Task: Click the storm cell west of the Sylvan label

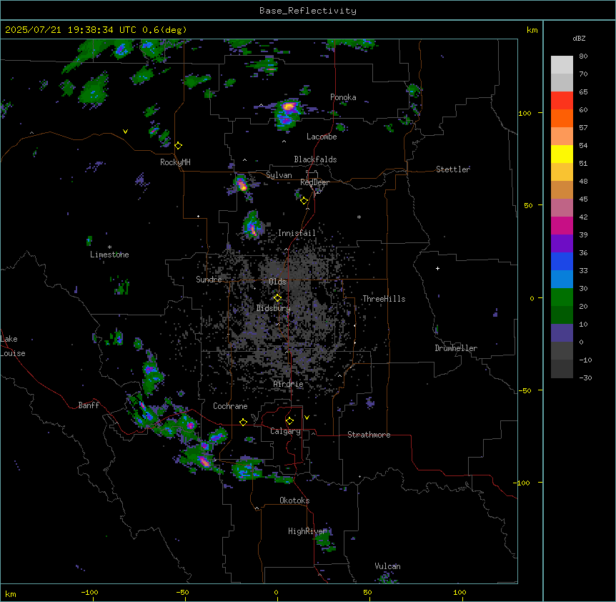Action: coord(242,184)
